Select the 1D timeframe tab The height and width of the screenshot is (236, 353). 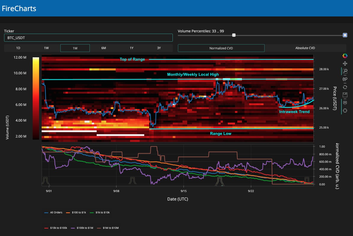coord(18,48)
